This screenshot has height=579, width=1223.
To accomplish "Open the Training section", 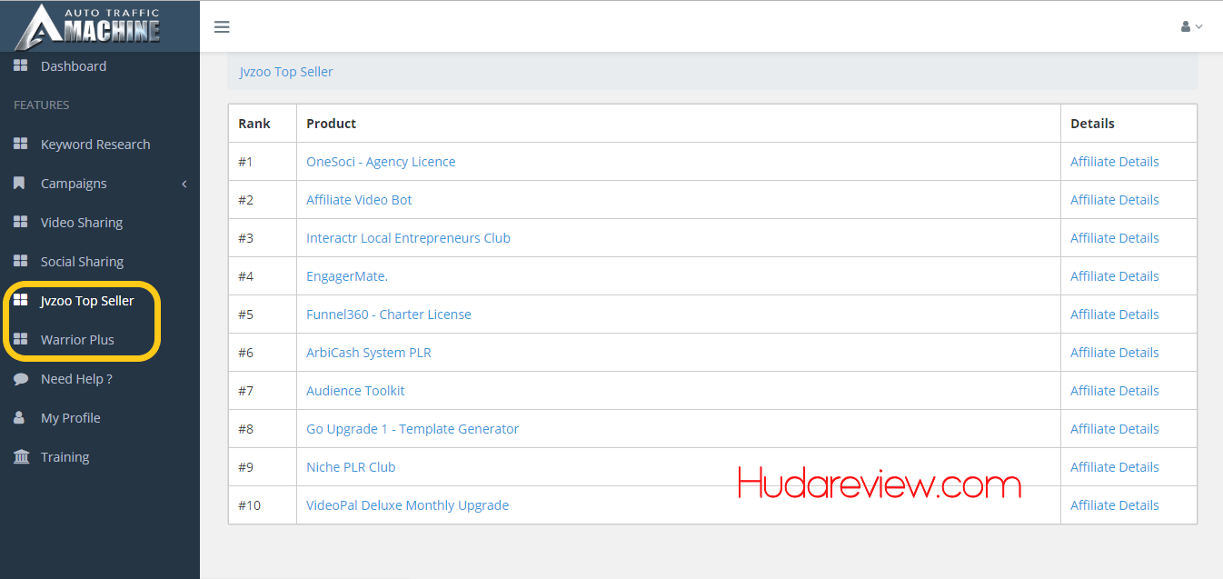I will (65, 457).
